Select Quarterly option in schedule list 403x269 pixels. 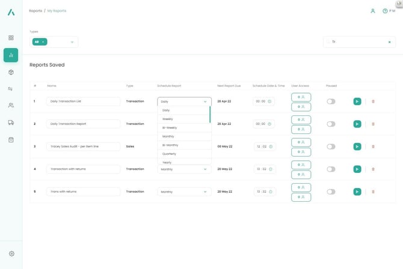[169, 154]
